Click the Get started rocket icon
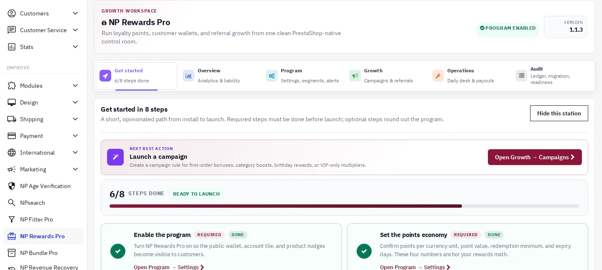This screenshot has width=602, height=270. coord(105,76)
